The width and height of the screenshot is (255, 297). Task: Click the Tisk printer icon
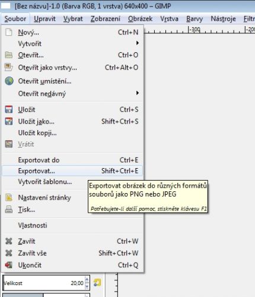9,209
